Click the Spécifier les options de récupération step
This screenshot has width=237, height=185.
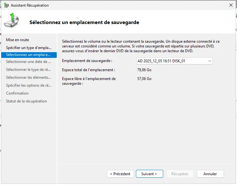[29, 85]
